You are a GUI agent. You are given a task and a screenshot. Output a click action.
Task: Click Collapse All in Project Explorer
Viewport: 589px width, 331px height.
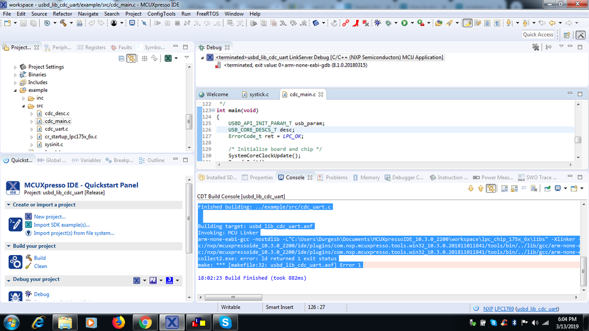(121, 58)
